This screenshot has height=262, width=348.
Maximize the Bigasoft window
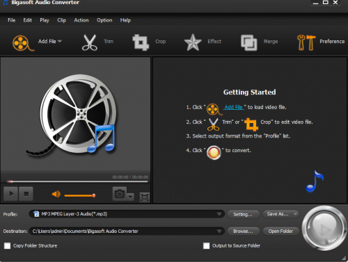(326, 3)
